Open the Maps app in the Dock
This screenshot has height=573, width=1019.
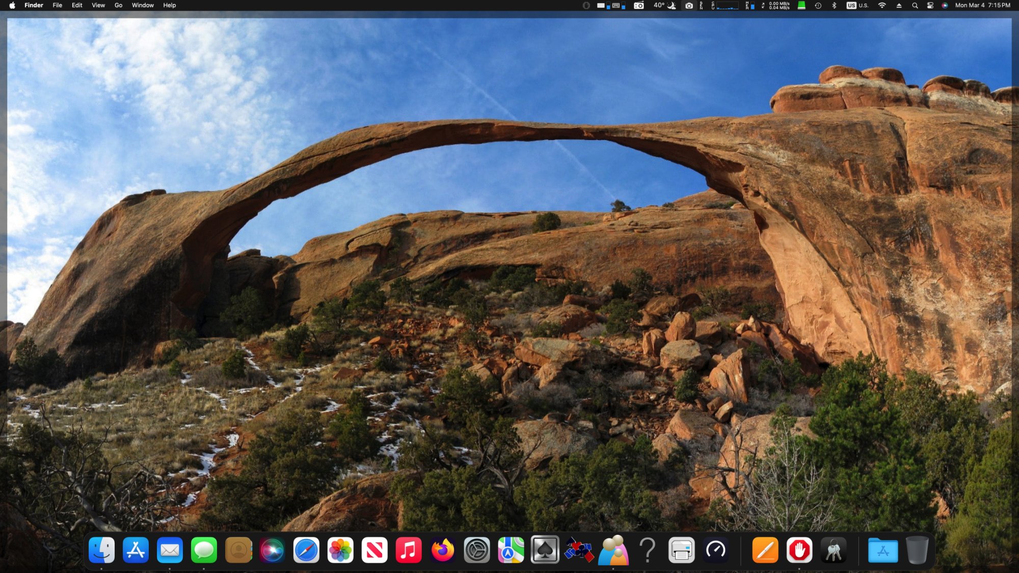tap(511, 550)
